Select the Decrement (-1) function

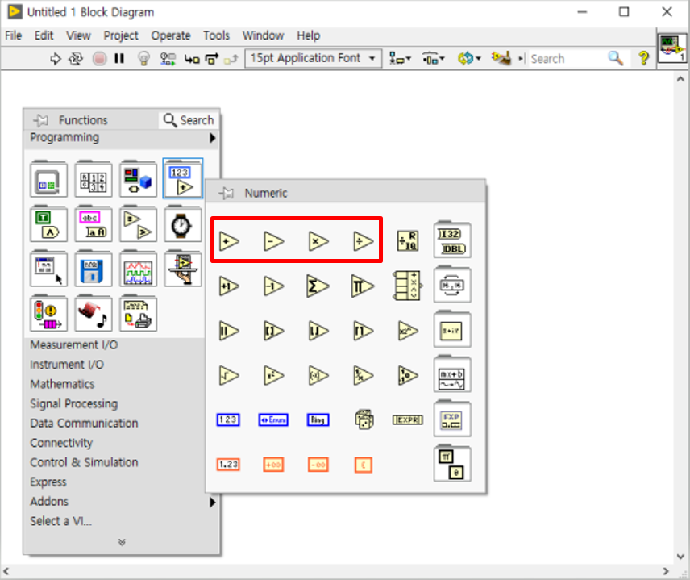[274, 286]
